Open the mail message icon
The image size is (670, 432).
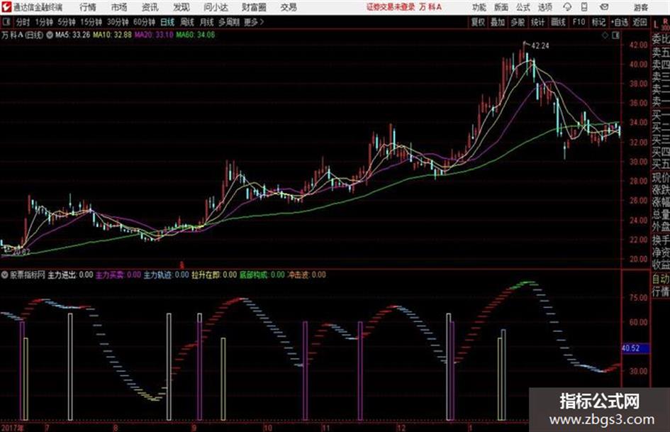[x=604, y=7]
